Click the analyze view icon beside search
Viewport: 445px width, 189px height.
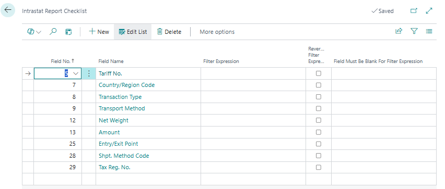[x=68, y=32]
